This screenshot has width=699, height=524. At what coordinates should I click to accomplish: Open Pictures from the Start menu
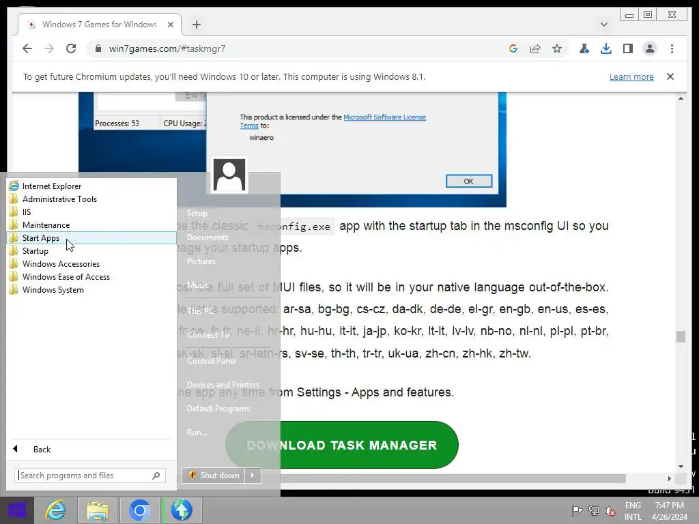click(201, 261)
